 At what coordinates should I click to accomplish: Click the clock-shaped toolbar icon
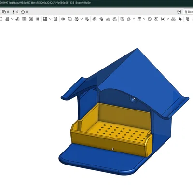150,19
